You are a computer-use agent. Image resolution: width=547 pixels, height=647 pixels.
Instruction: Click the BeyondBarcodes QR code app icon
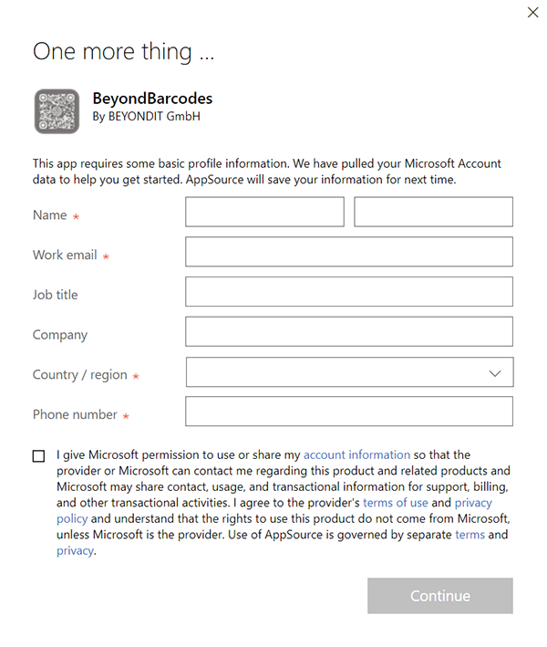click(57, 111)
